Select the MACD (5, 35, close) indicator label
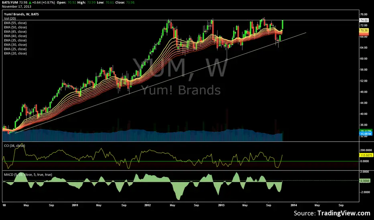Image resolution: width=374 pixels, height=220 pixels. 28,174
